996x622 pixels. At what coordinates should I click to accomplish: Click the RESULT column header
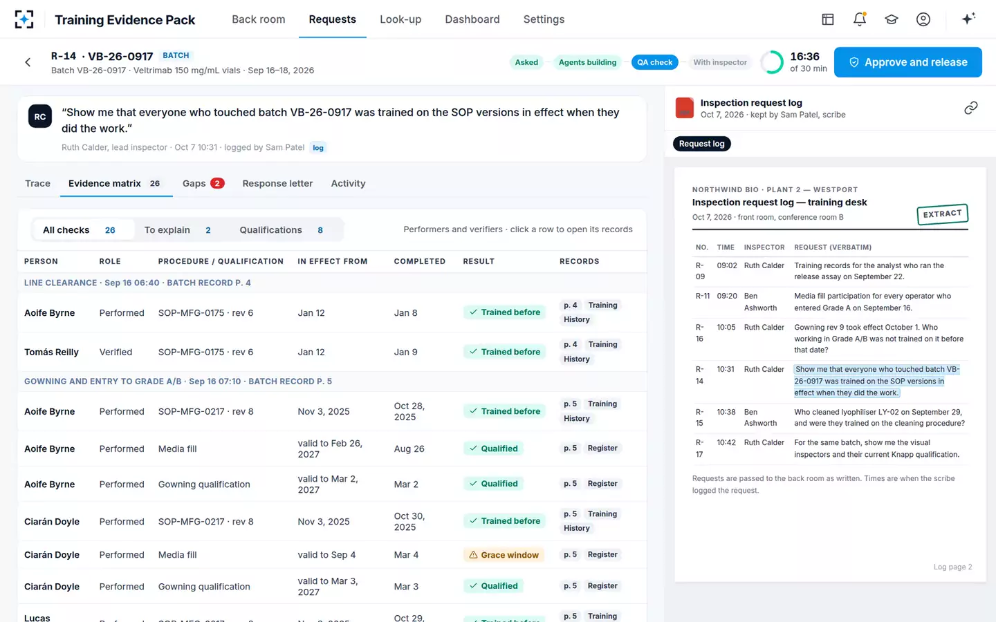(x=479, y=261)
